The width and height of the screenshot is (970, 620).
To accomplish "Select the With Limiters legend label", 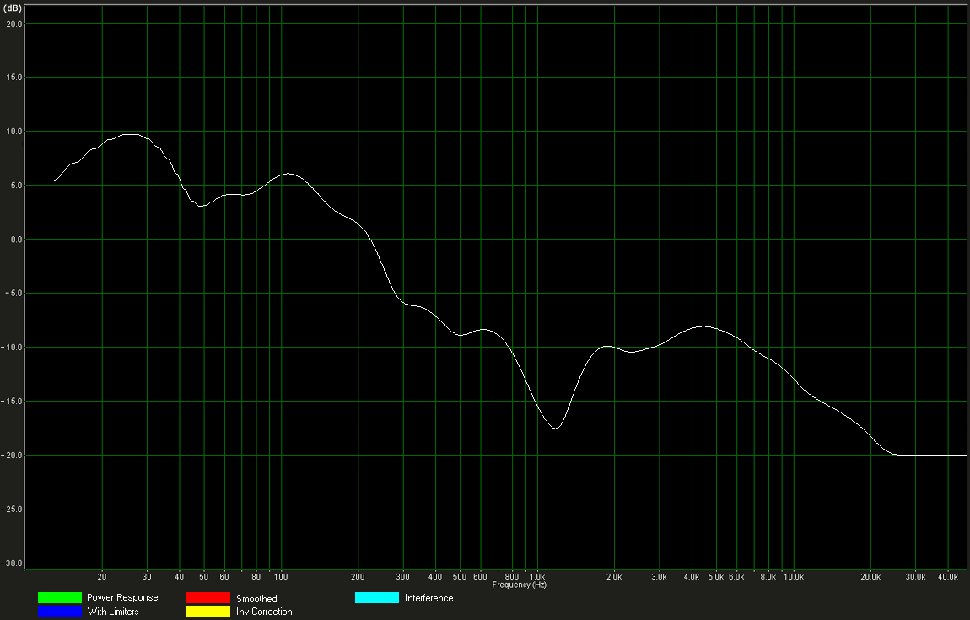I will point(112,612).
